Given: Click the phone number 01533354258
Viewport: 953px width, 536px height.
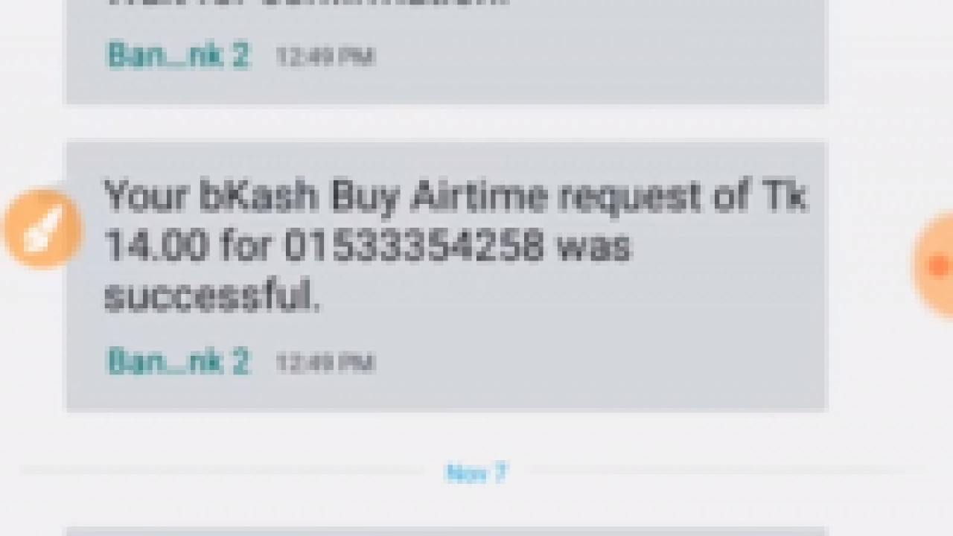Looking at the screenshot, I should (x=414, y=245).
